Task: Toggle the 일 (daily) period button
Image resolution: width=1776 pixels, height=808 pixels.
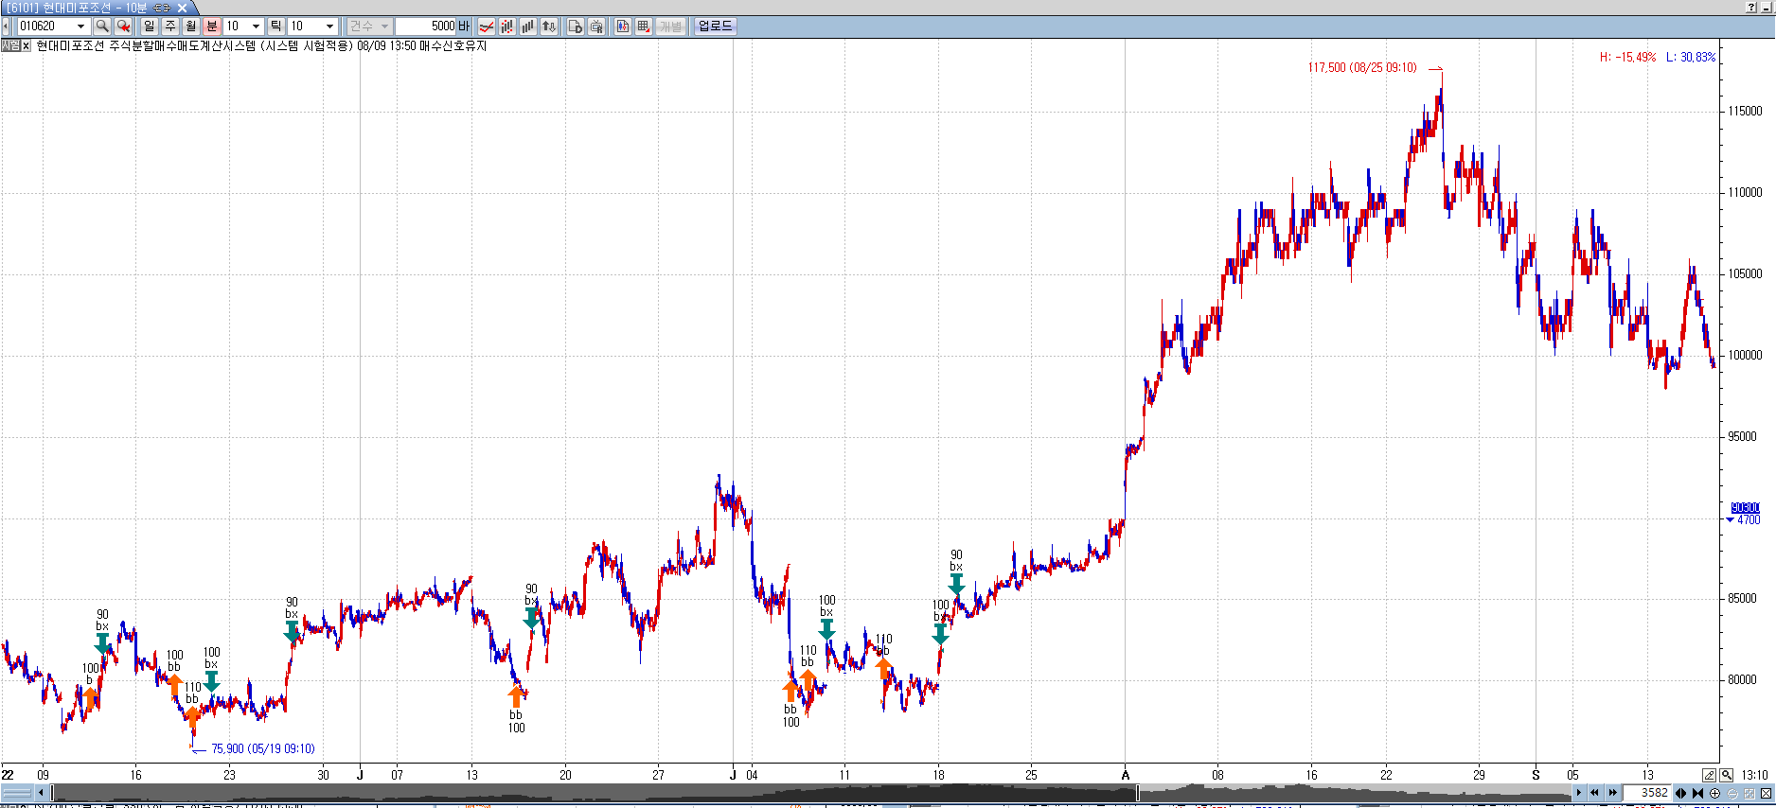Action: tap(150, 26)
